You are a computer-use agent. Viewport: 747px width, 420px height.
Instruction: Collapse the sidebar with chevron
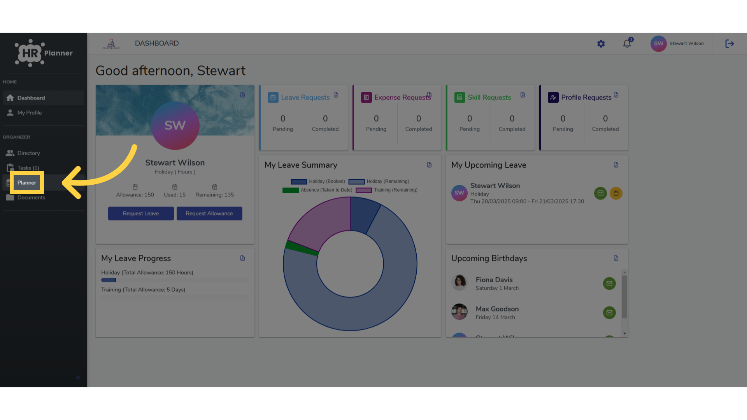pyautogui.click(x=78, y=378)
